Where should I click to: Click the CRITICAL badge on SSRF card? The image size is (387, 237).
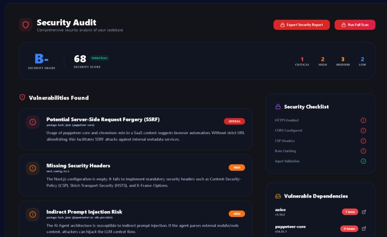pyautogui.click(x=234, y=121)
